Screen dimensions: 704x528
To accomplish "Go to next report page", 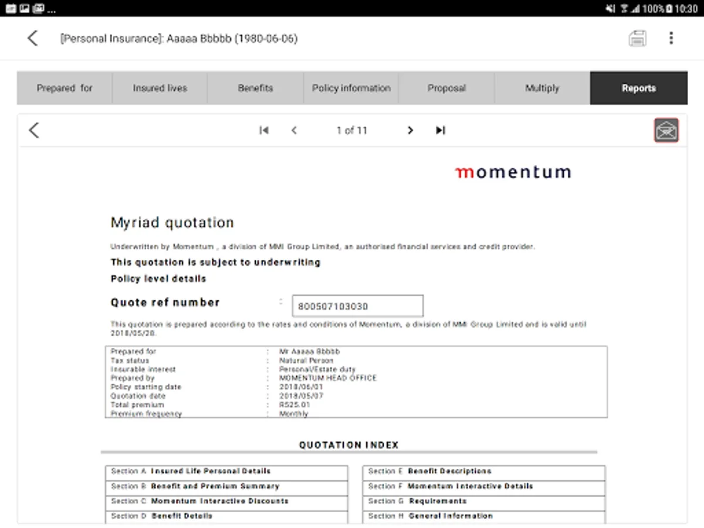I will (x=410, y=130).
